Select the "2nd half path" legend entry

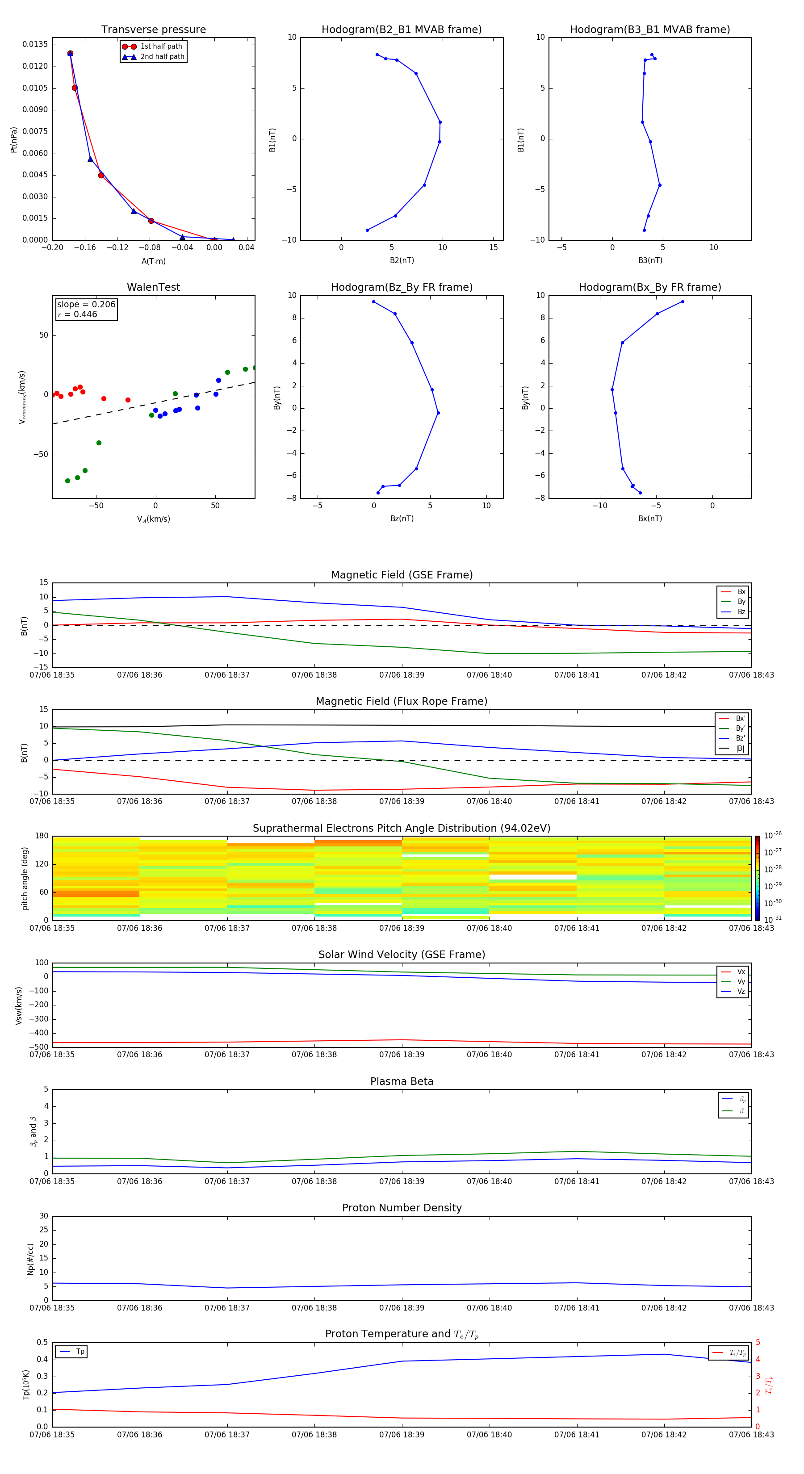[x=153, y=57]
